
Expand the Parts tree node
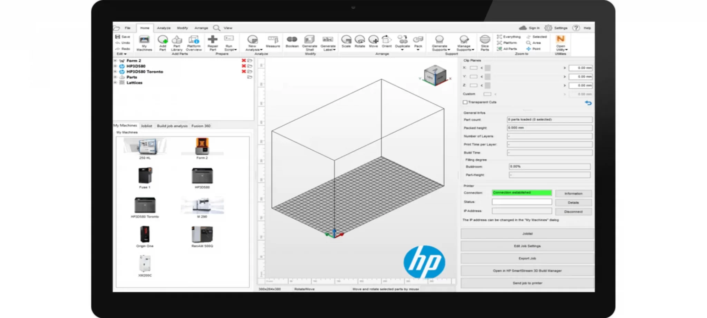(115, 77)
